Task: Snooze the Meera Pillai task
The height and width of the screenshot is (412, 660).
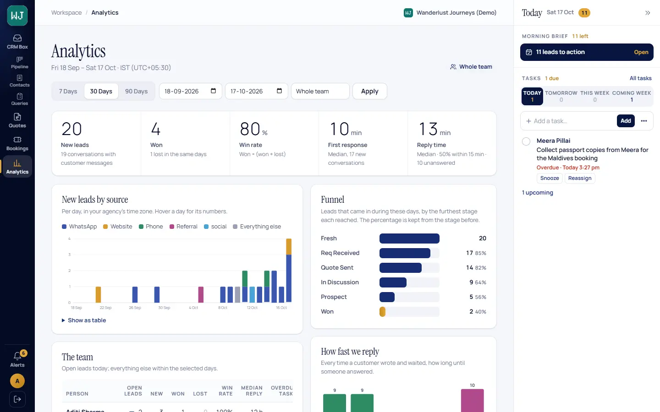Action: [x=550, y=179]
